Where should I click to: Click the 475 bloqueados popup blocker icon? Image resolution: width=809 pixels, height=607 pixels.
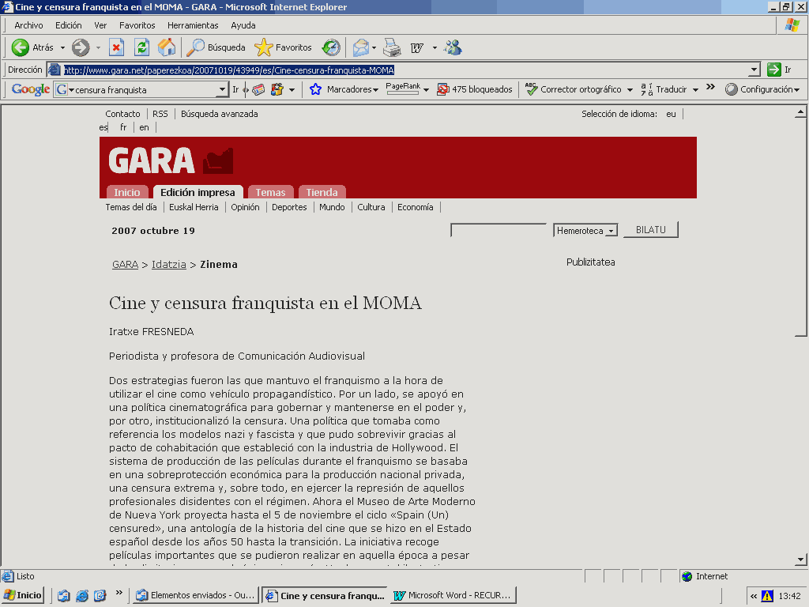click(442, 89)
